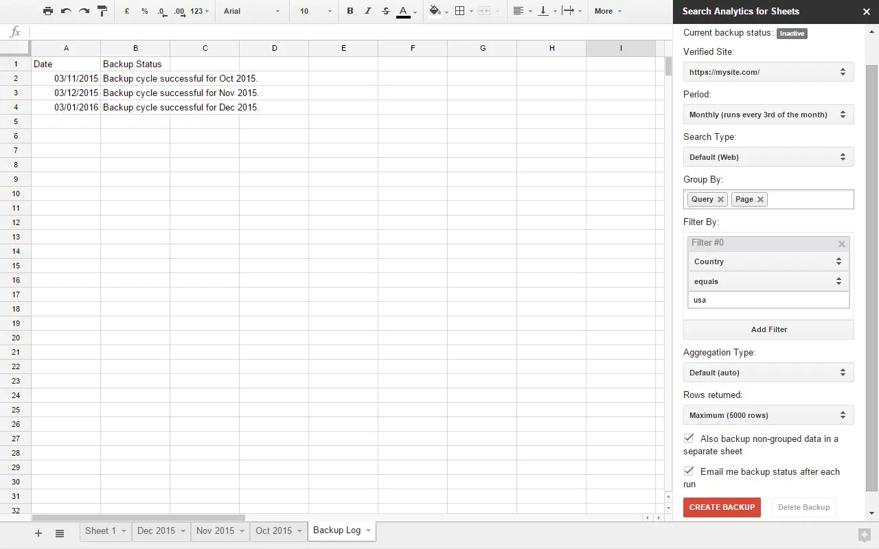The height and width of the screenshot is (549, 879).
Task: Open the Arial font dropdown
Action: [x=252, y=11]
